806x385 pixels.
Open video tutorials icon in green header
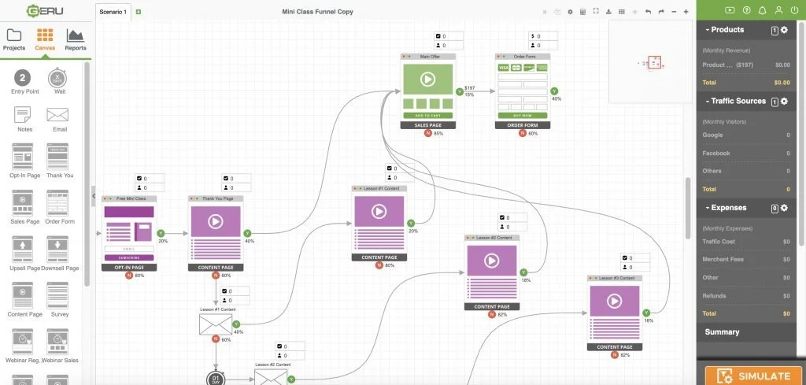[730, 10]
